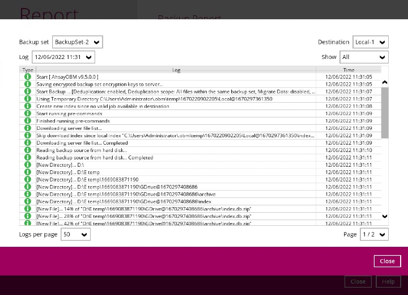This screenshot has width=408, height=295.
Task: Click info icon for GDrive index directory row
Action: (x=28, y=201)
